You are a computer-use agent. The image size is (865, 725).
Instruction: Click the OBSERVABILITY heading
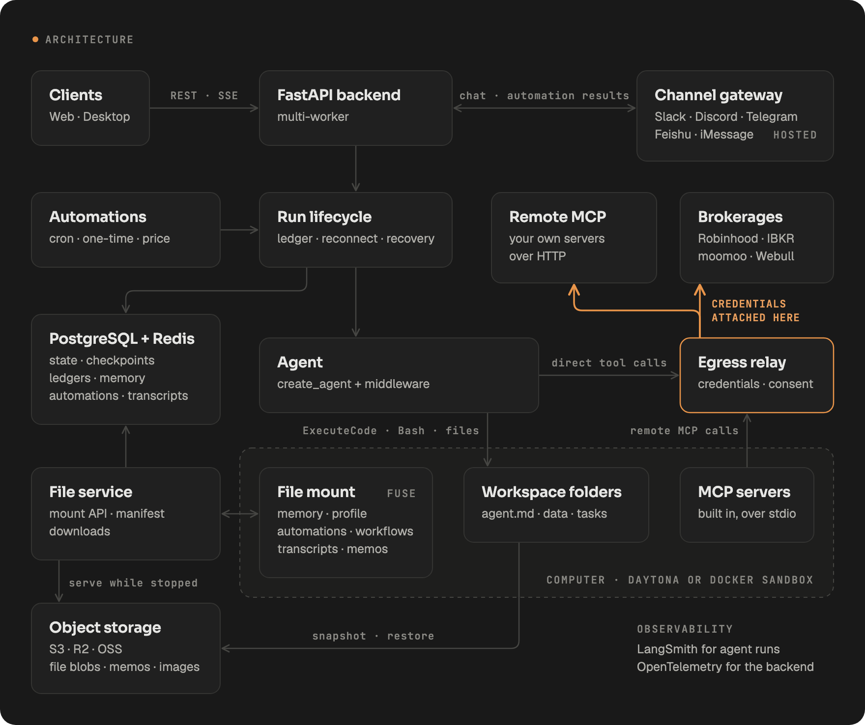(x=685, y=629)
